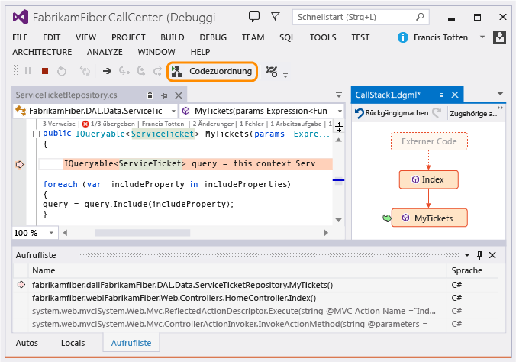Pin the CallStack1.dgml tab

coord(440,95)
